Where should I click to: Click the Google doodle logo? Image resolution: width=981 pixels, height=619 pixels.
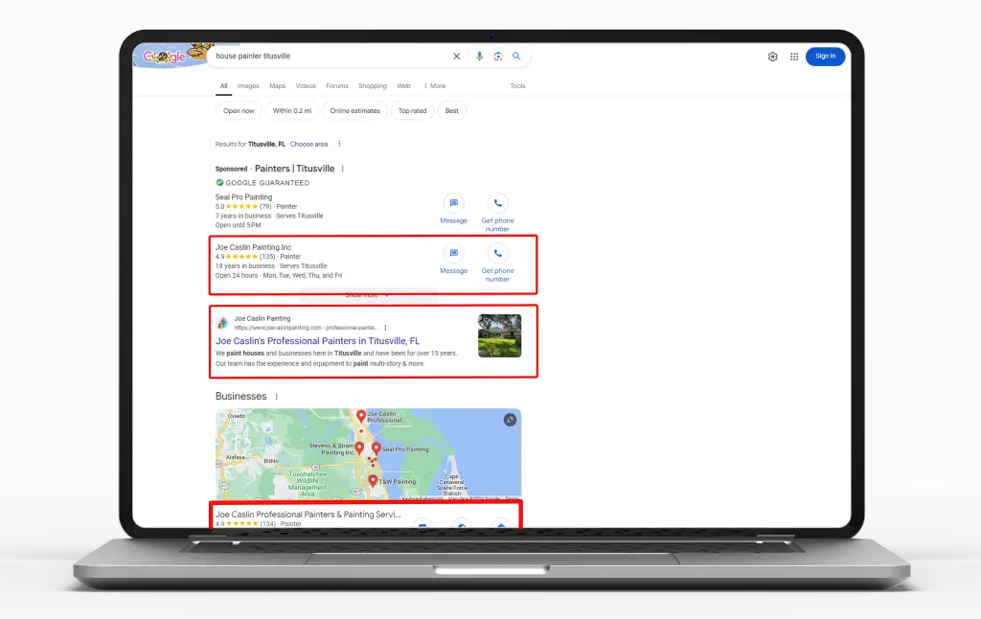click(x=165, y=57)
